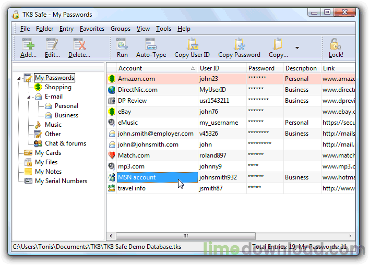The image size is (369, 265).
Task: Select the My Notes folder
Action: 48,172
